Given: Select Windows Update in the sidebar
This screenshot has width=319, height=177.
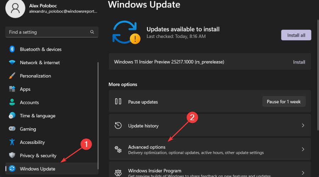Looking at the screenshot, I should 52,169.
